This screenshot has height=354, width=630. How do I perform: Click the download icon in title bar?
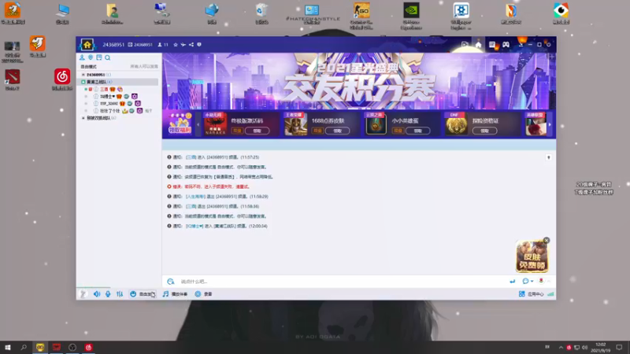click(x=521, y=45)
